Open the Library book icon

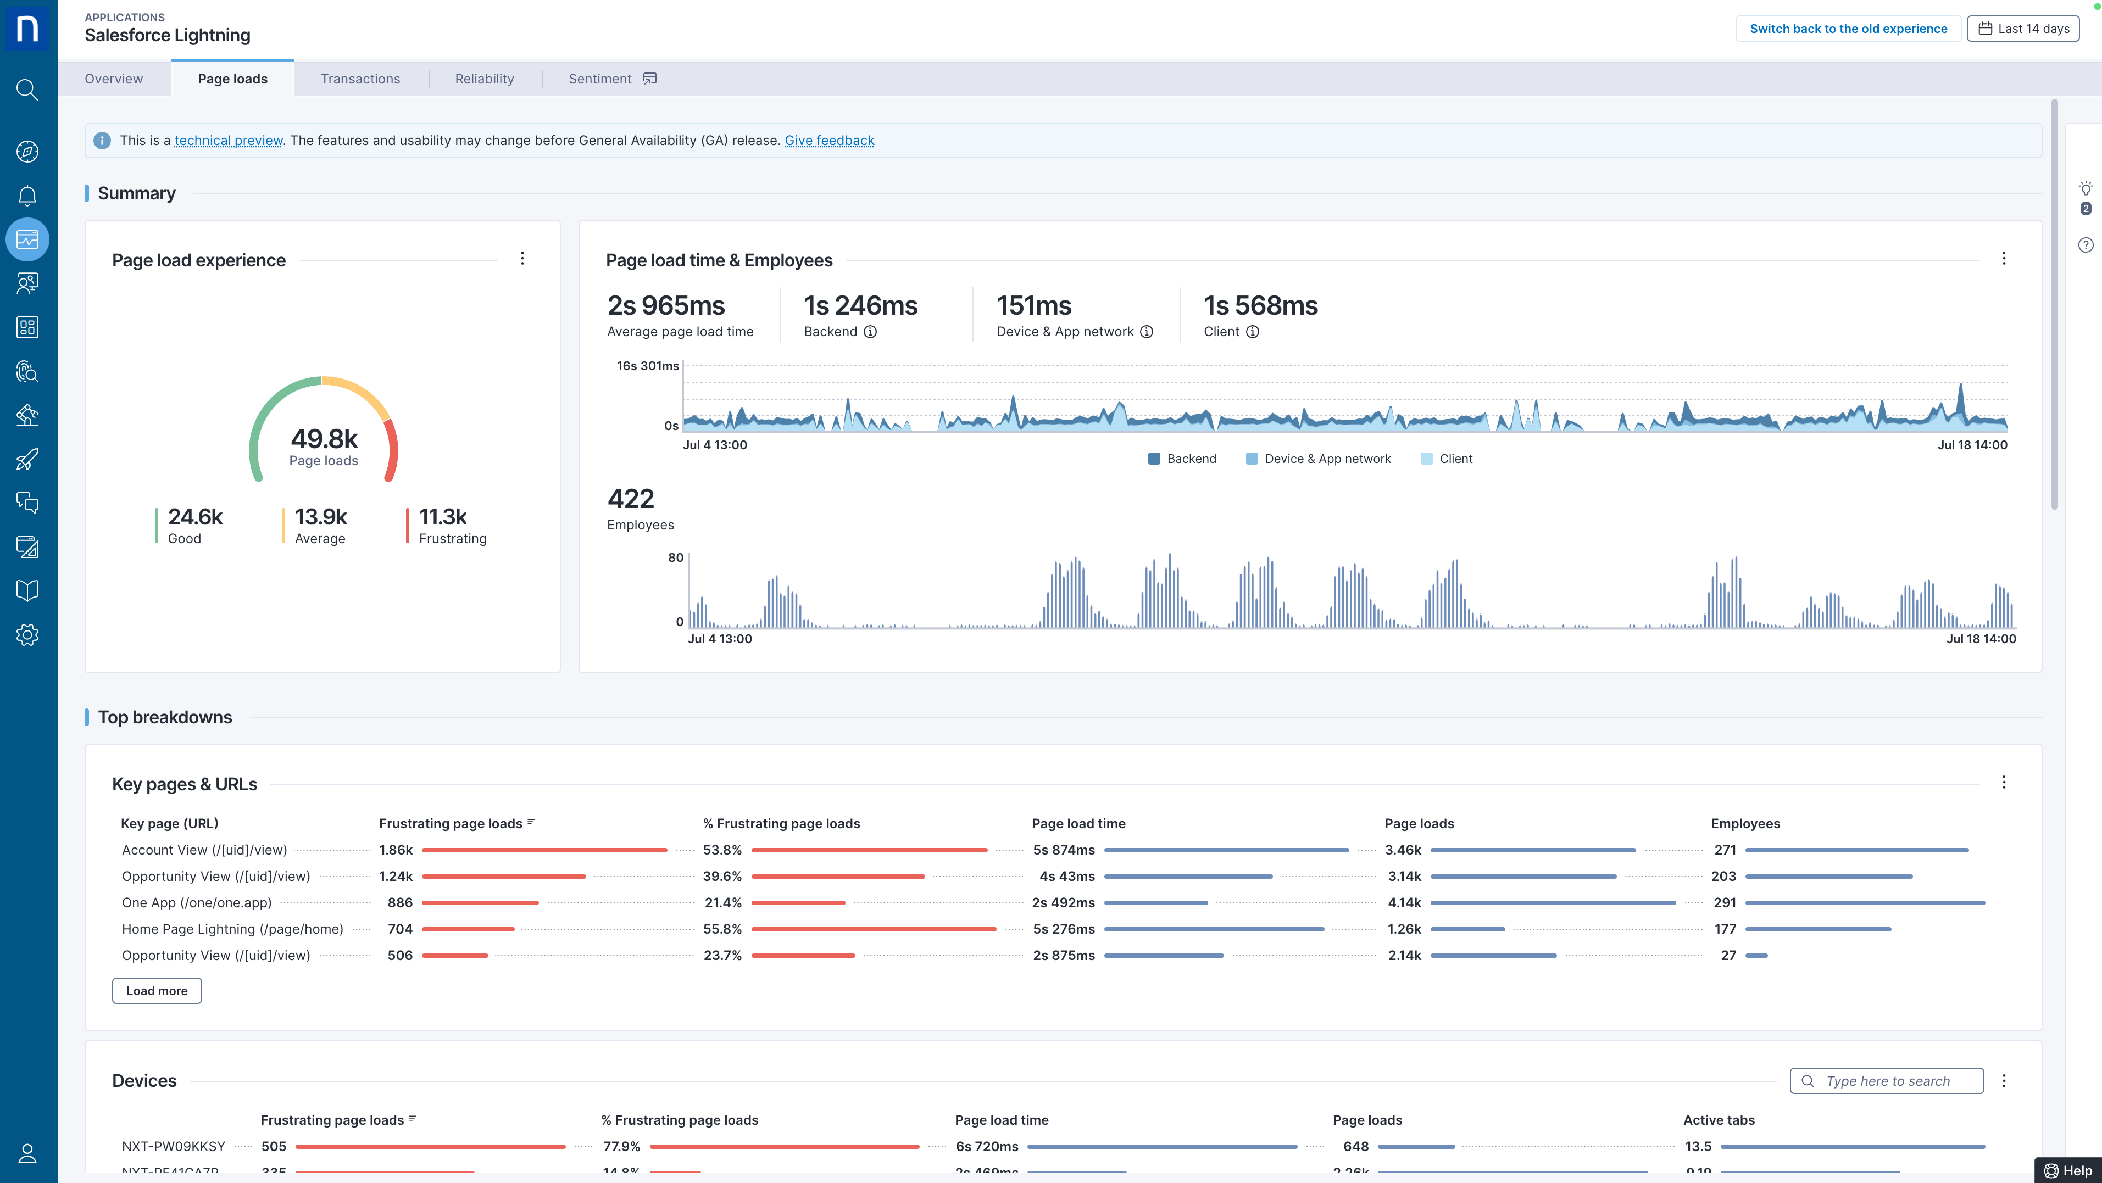click(27, 590)
